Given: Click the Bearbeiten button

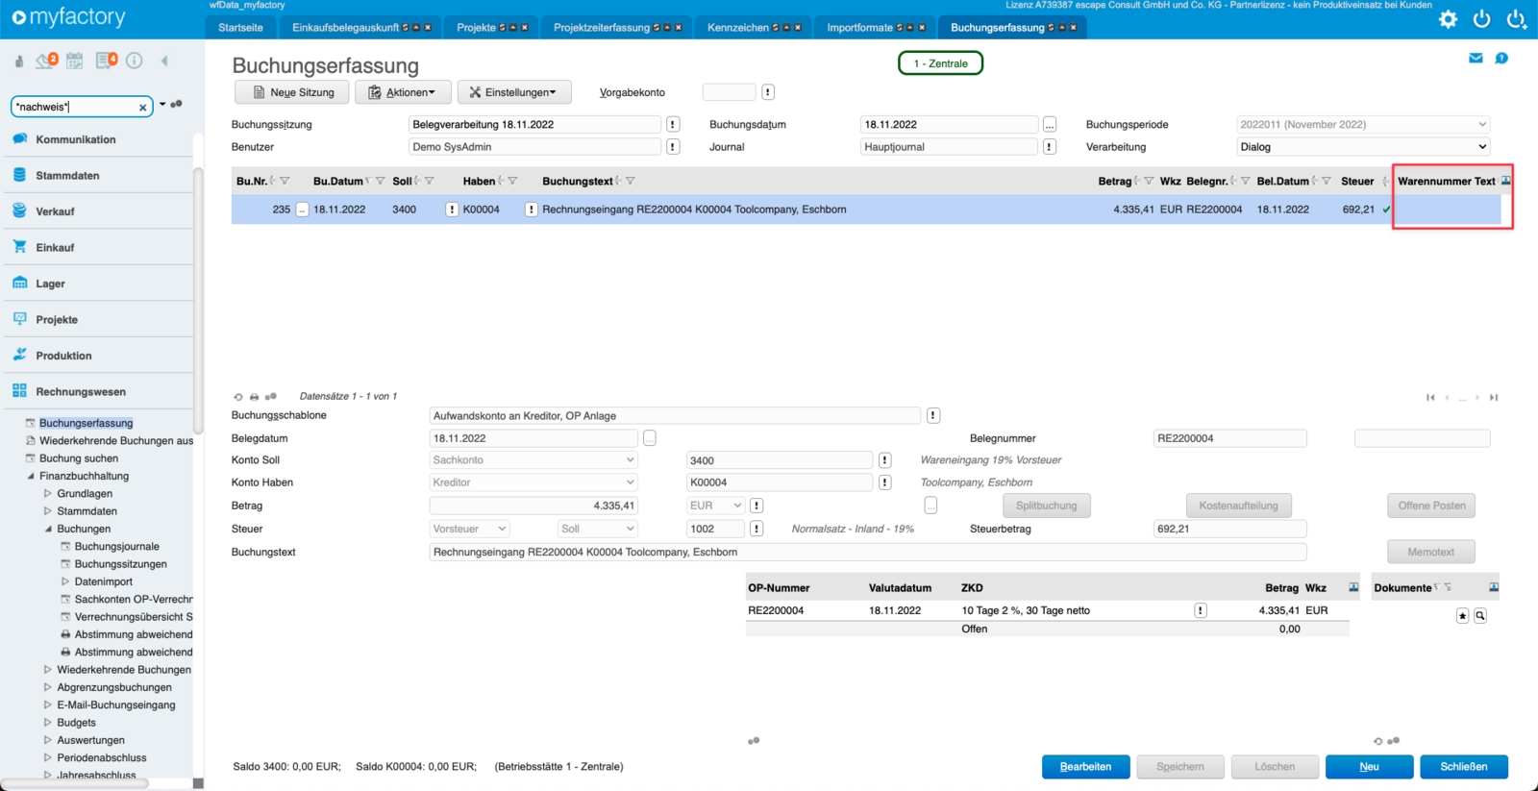Looking at the screenshot, I should tap(1085, 767).
